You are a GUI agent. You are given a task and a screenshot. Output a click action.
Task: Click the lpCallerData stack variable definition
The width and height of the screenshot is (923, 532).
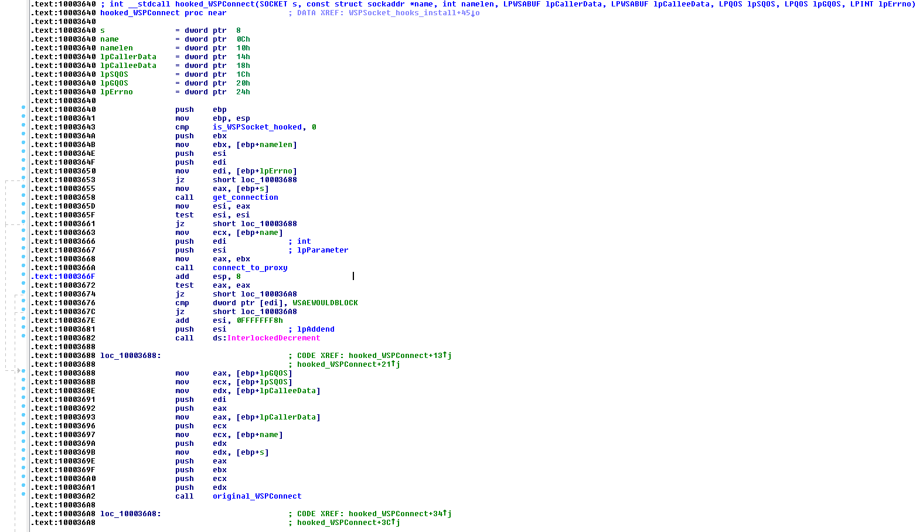pos(128,57)
